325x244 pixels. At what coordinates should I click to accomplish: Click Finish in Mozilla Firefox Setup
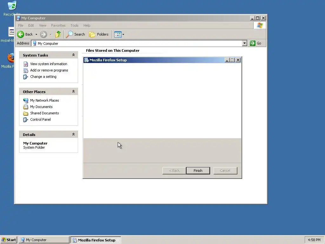point(198,171)
